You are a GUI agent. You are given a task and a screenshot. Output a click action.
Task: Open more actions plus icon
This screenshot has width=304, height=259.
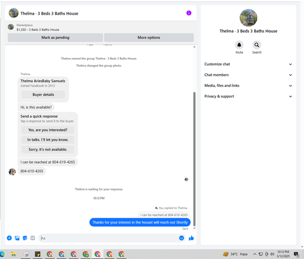pyautogui.click(x=9, y=238)
